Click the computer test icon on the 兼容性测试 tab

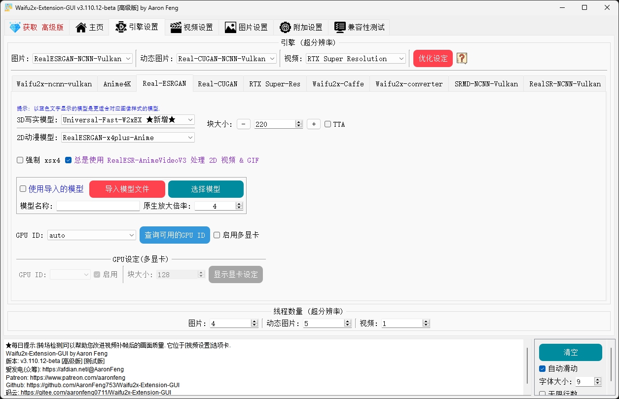[x=340, y=28]
